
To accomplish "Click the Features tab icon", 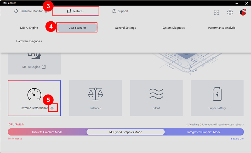I will coord(69,11).
